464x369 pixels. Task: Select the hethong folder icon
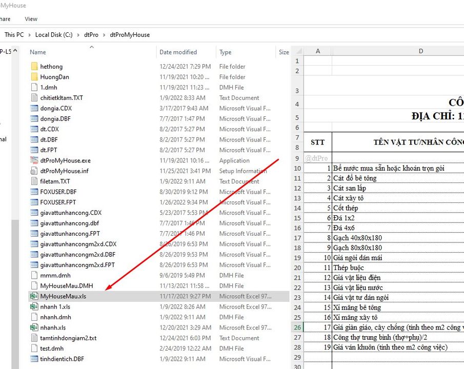[34, 67]
